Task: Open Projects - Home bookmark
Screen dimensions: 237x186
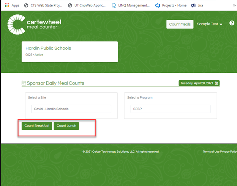Action: pyautogui.click(x=171, y=5)
